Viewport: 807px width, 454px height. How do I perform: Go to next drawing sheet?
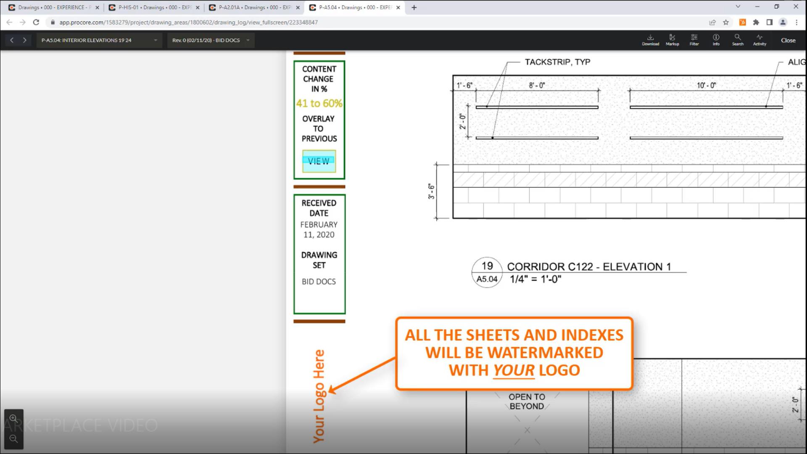[x=25, y=40]
